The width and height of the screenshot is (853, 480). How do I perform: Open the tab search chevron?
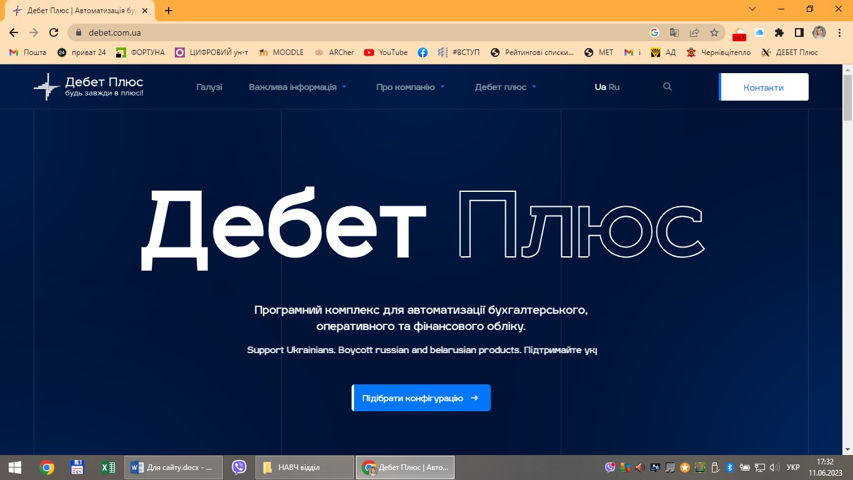point(752,9)
